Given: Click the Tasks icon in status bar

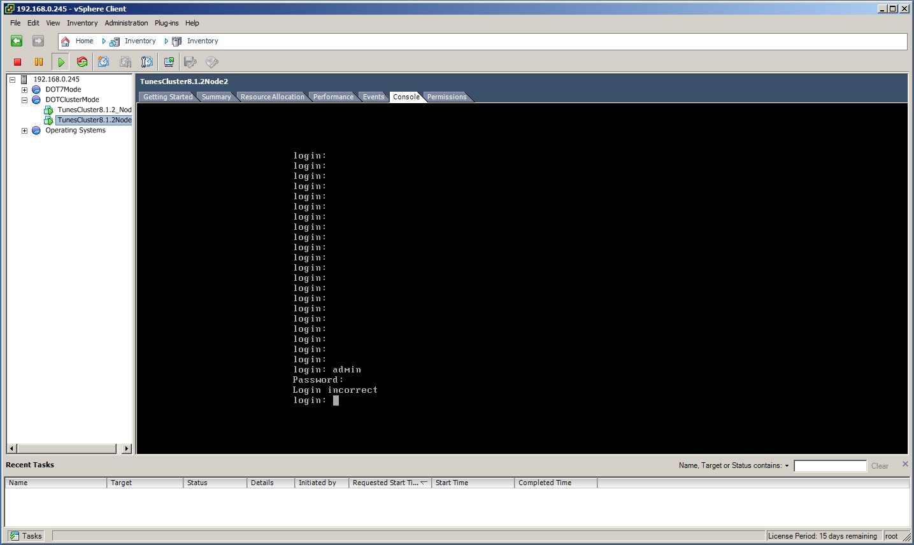Looking at the screenshot, I should coord(14,536).
